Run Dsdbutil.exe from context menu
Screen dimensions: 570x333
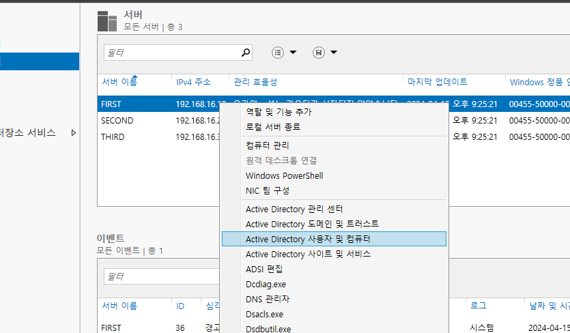268,329
